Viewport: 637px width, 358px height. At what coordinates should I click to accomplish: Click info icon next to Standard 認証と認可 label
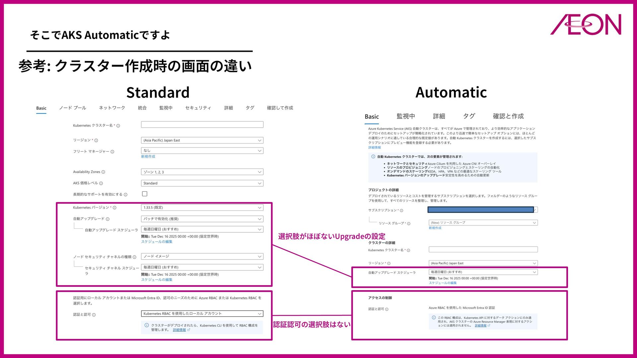pos(94,315)
